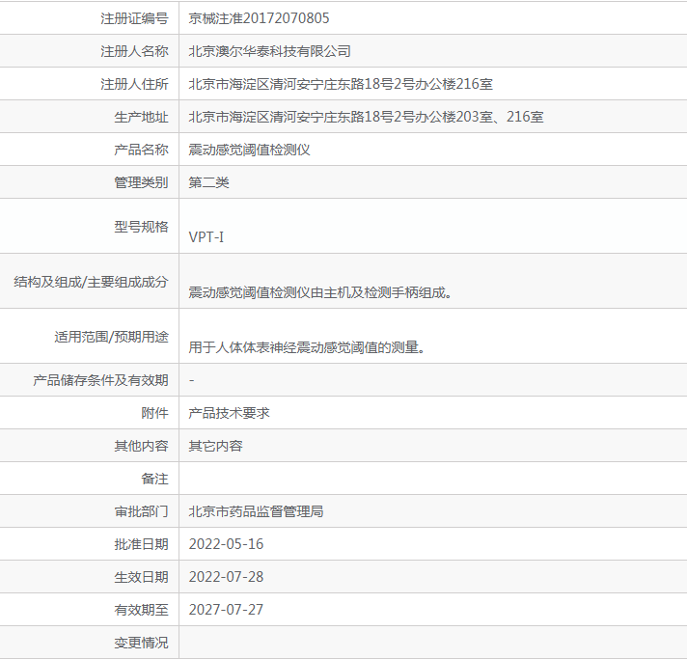Select registration number 京械注准20172070805
The height and width of the screenshot is (659, 687).
[259, 18]
